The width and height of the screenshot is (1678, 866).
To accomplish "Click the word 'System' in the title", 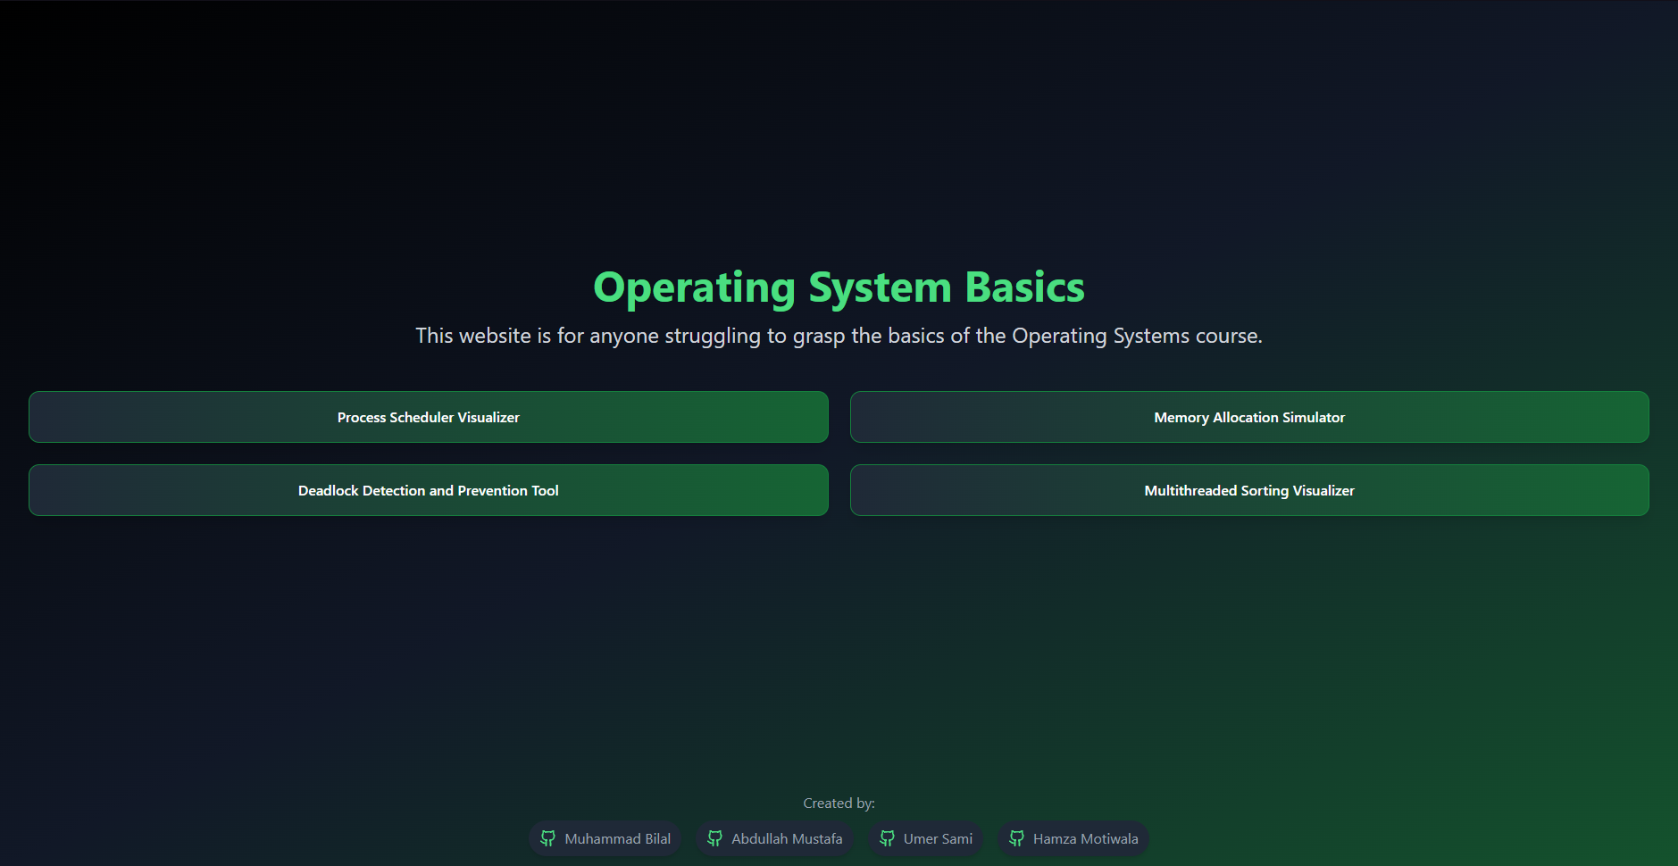I will point(880,287).
